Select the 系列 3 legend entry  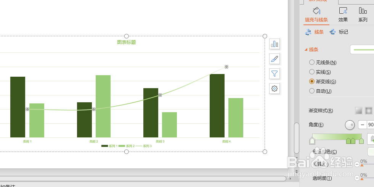pos(144,146)
